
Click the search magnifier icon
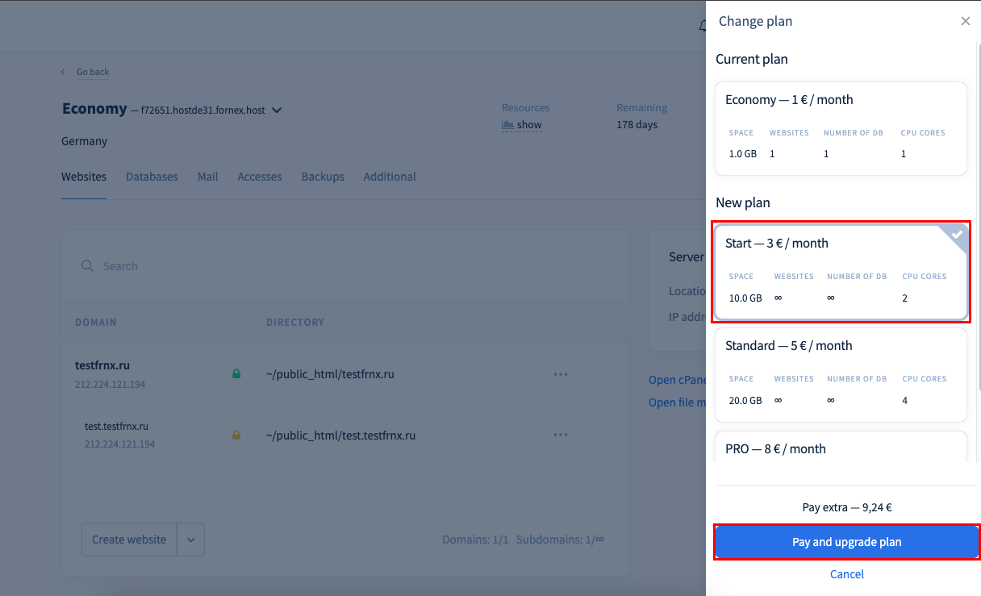coord(88,265)
